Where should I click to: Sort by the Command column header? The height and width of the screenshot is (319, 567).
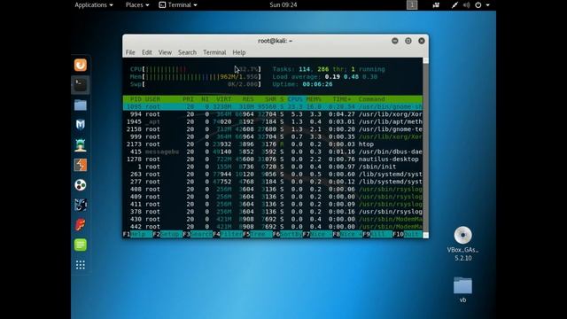pos(371,99)
